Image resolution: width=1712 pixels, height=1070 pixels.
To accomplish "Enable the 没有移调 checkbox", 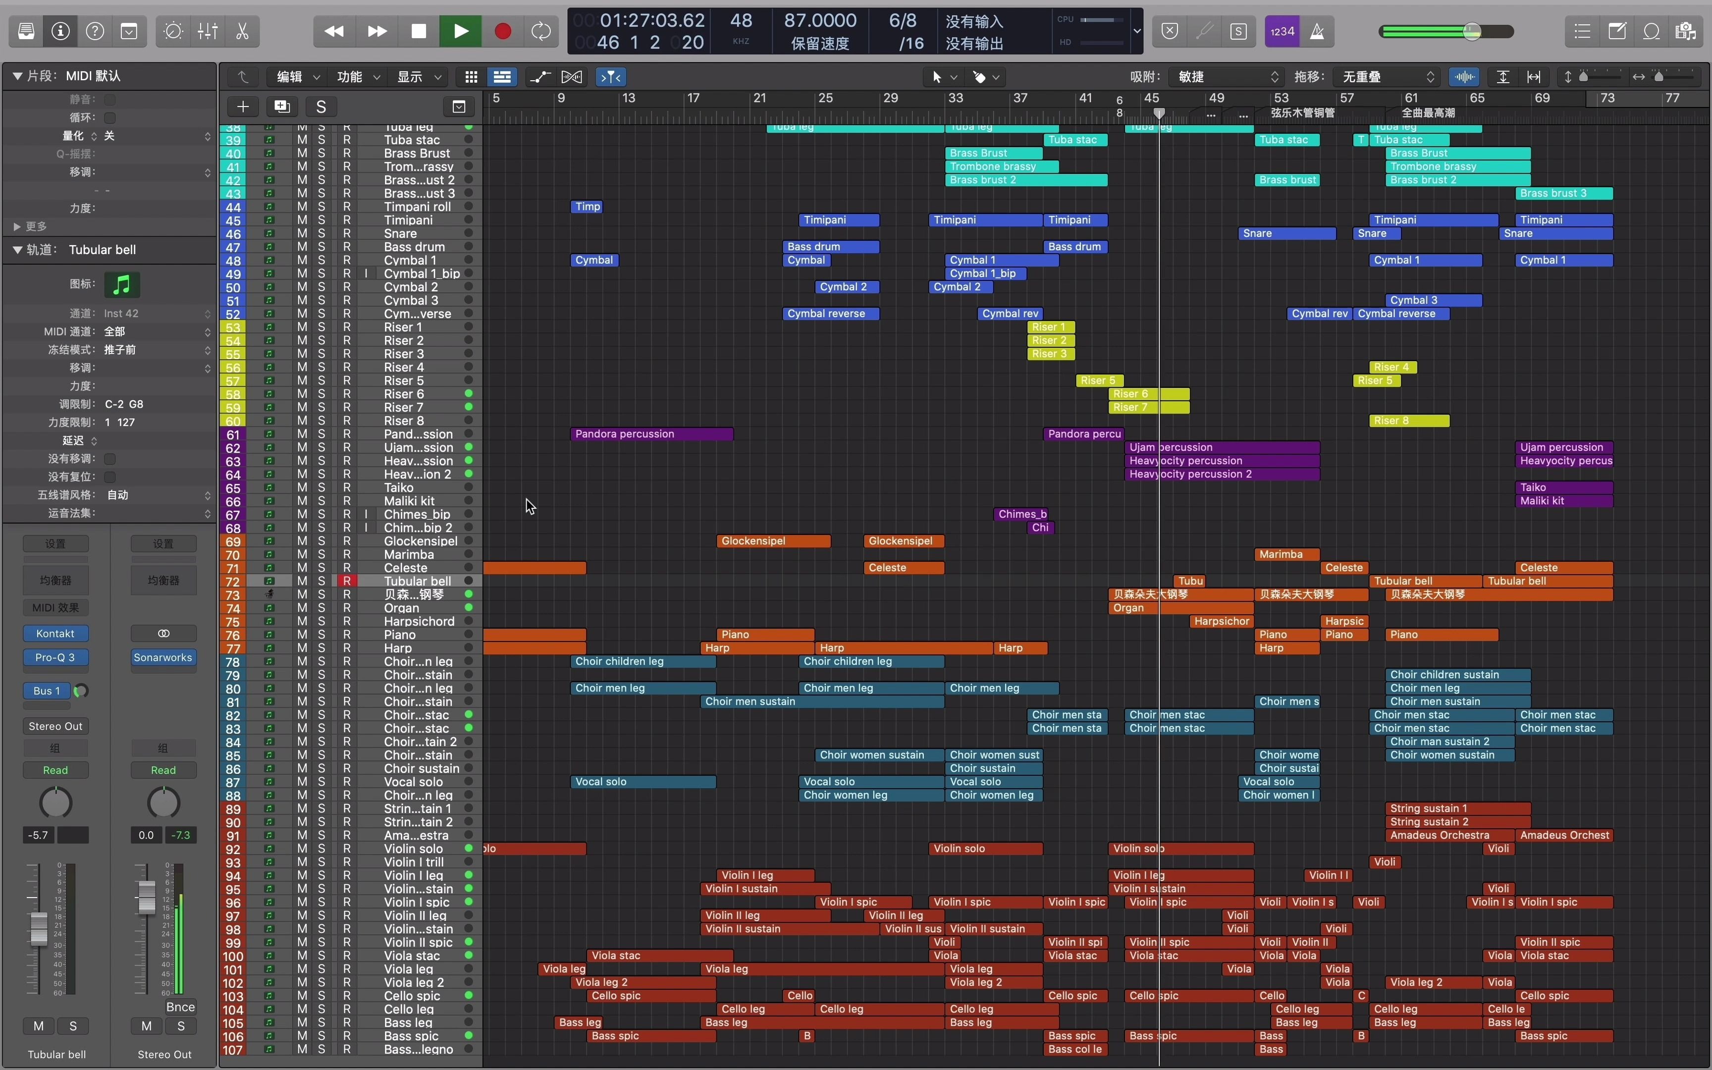I will coord(109,459).
